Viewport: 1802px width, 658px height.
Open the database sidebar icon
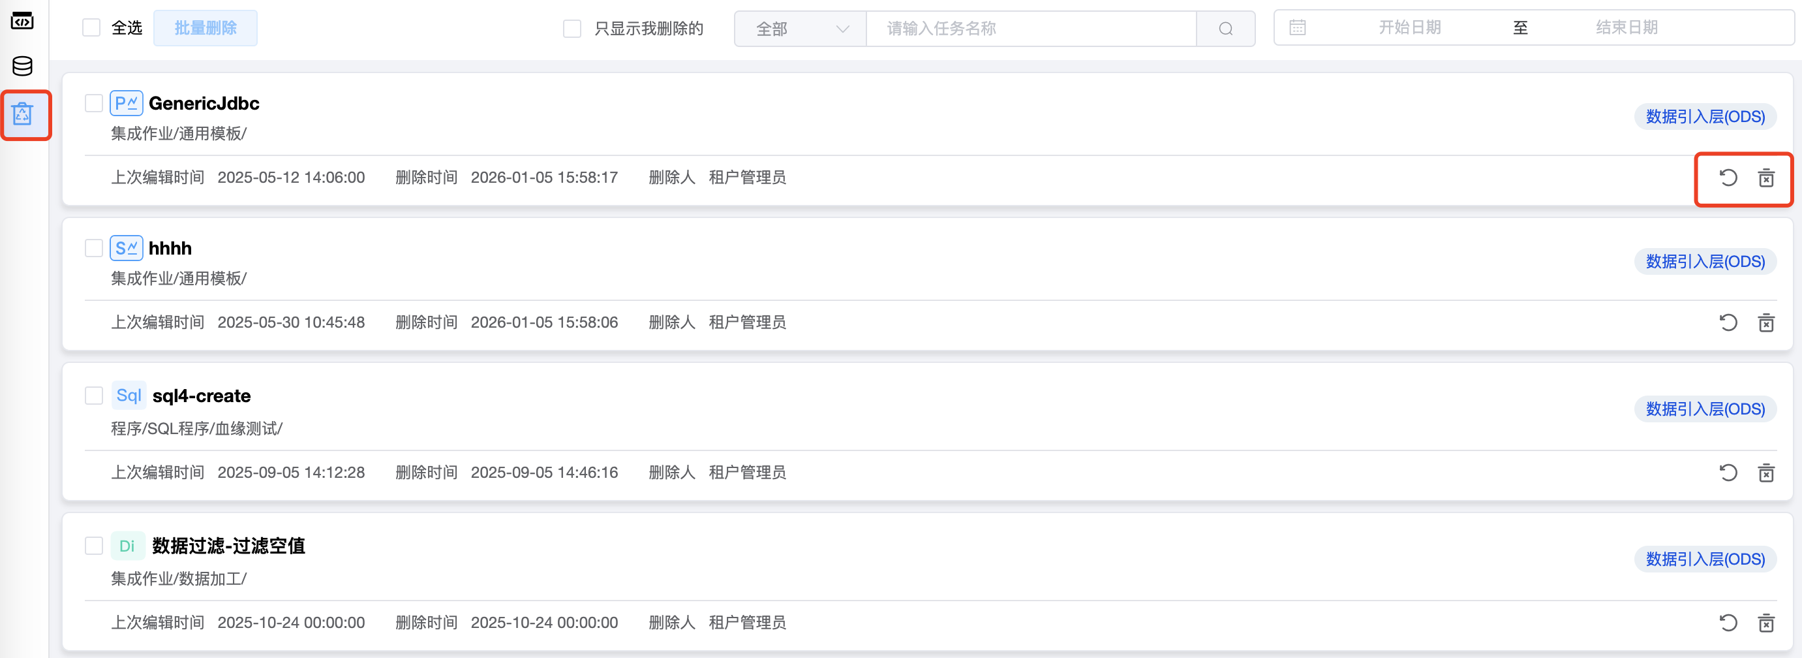[22, 66]
